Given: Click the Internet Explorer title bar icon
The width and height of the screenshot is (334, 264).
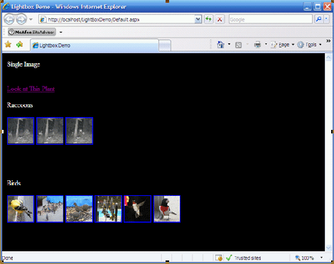Looking at the screenshot, I should [x=6, y=6].
